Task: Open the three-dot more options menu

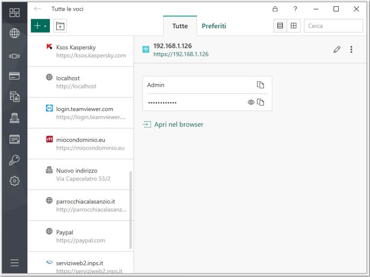Action: (351, 49)
